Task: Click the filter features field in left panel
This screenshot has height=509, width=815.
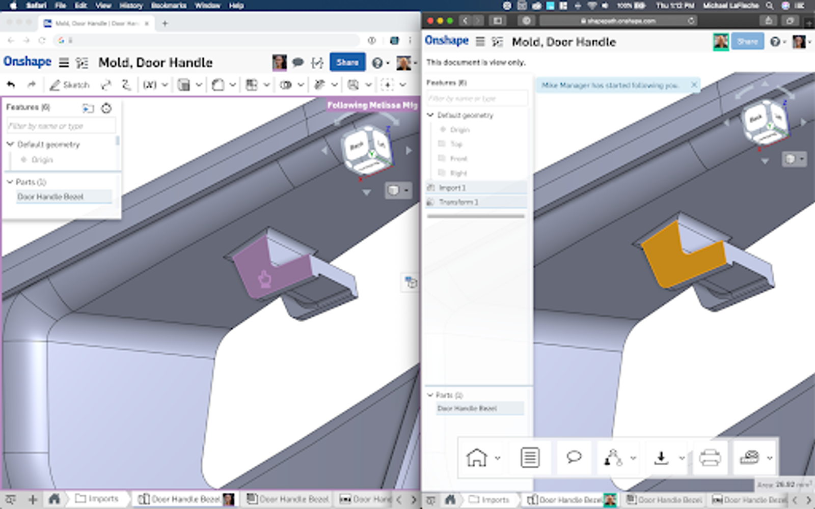Action: 61,126
